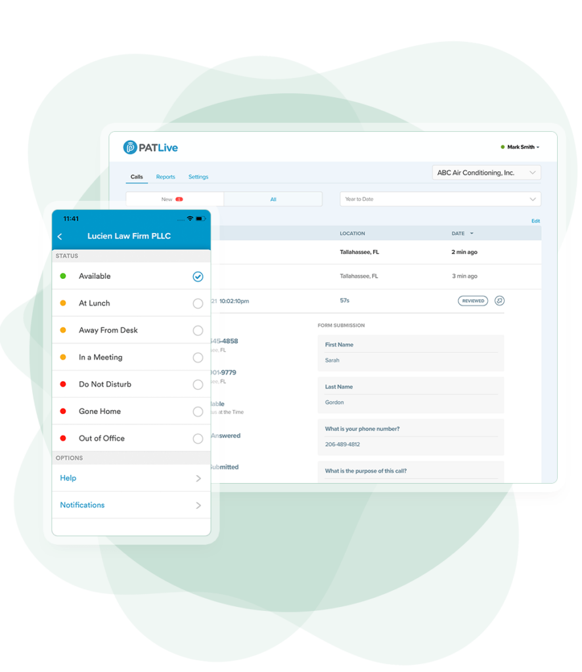Click the 11:41 clock on the phone
This screenshot has width=582, height=672.
(71, 219)
